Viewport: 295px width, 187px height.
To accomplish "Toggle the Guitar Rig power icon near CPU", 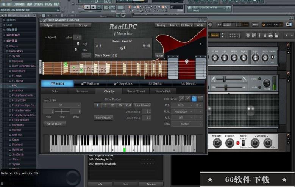I will pyautogui.click(x=264, y=25).
